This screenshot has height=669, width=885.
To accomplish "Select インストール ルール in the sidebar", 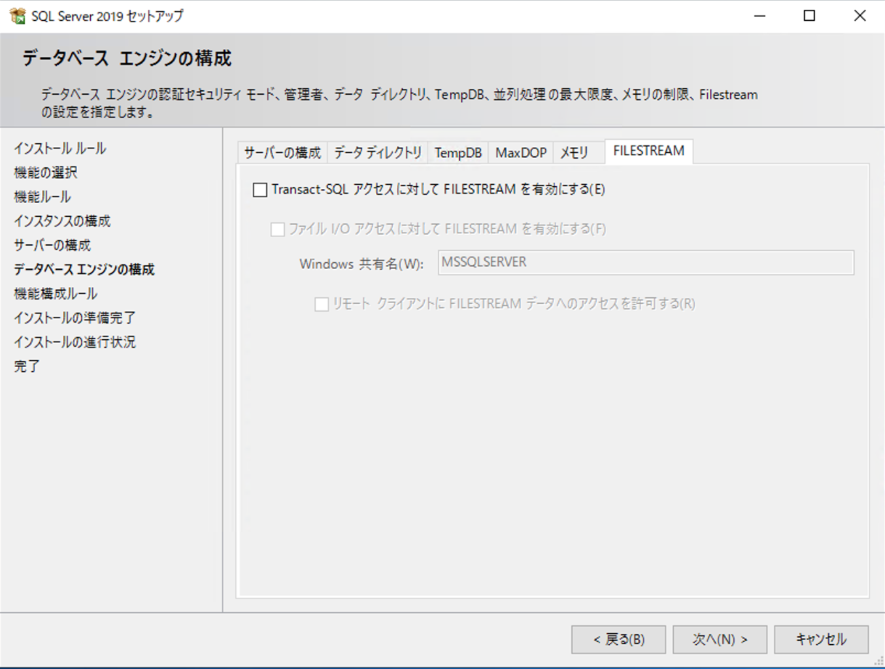I will tap(60, 148).
